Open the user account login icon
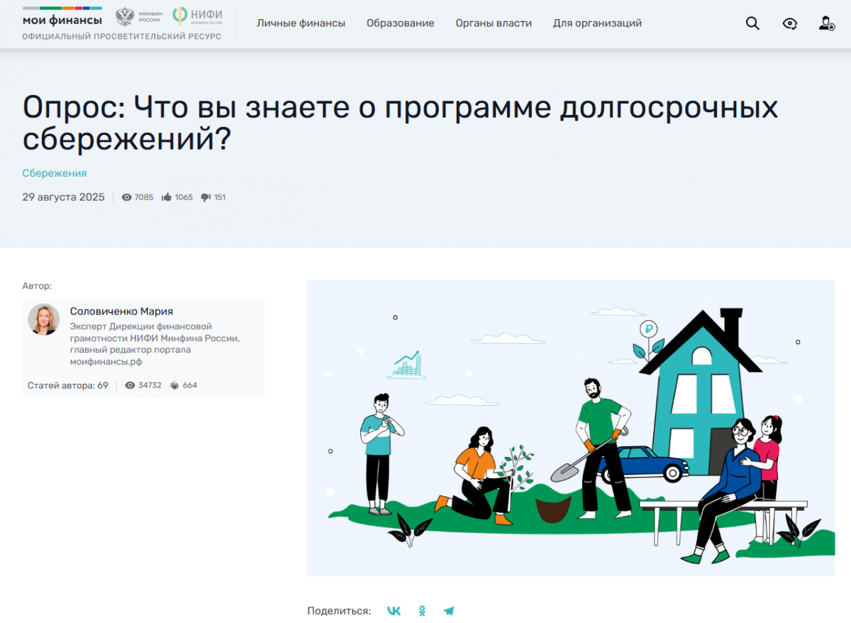 point(826,23)
